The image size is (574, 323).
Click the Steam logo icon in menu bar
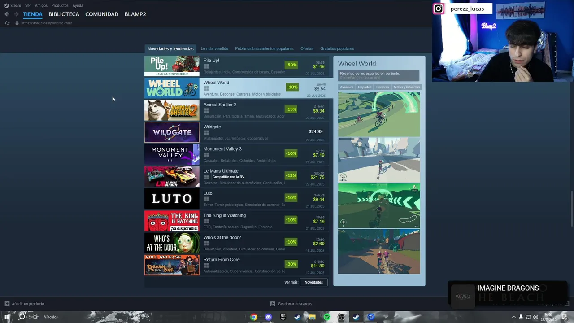(x=6, y=5)
